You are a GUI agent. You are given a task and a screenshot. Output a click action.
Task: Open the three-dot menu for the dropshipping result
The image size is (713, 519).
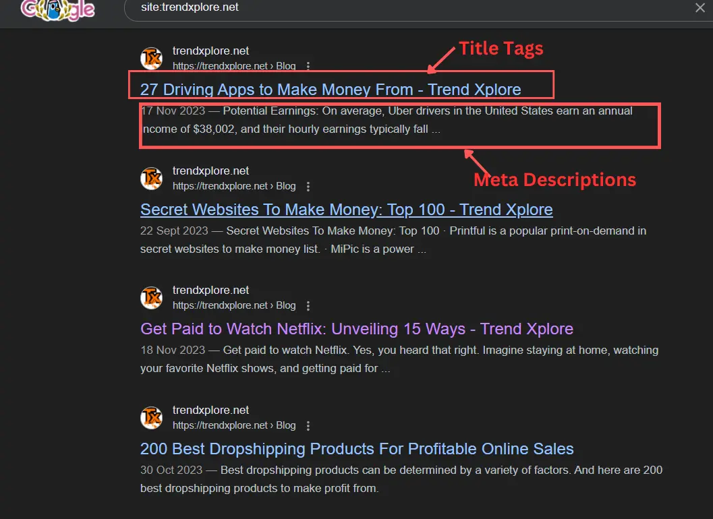[308, 425]
